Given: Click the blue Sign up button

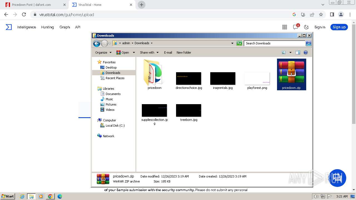Looking at the screenshot, I should click(339, 27).
